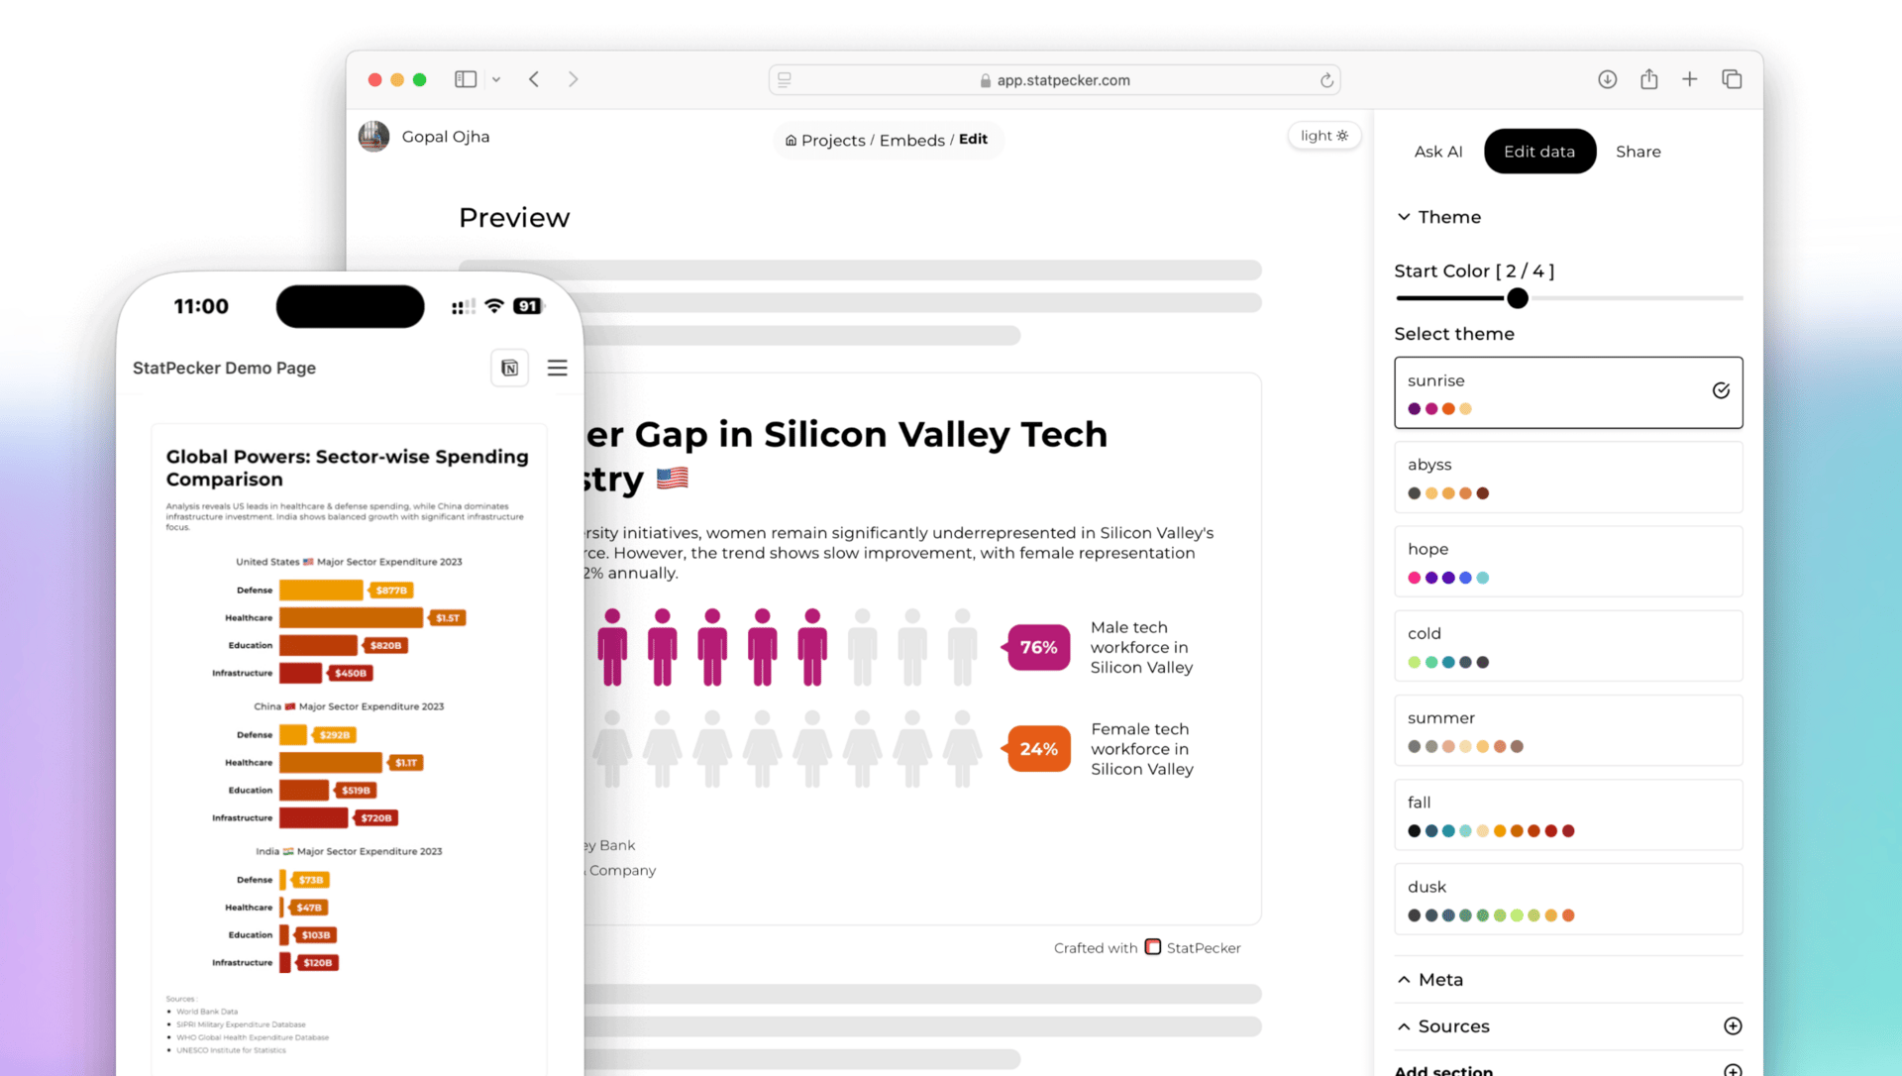
Task: Click StatPecker Demo Page title on phone
Action: tap(224, 368)
